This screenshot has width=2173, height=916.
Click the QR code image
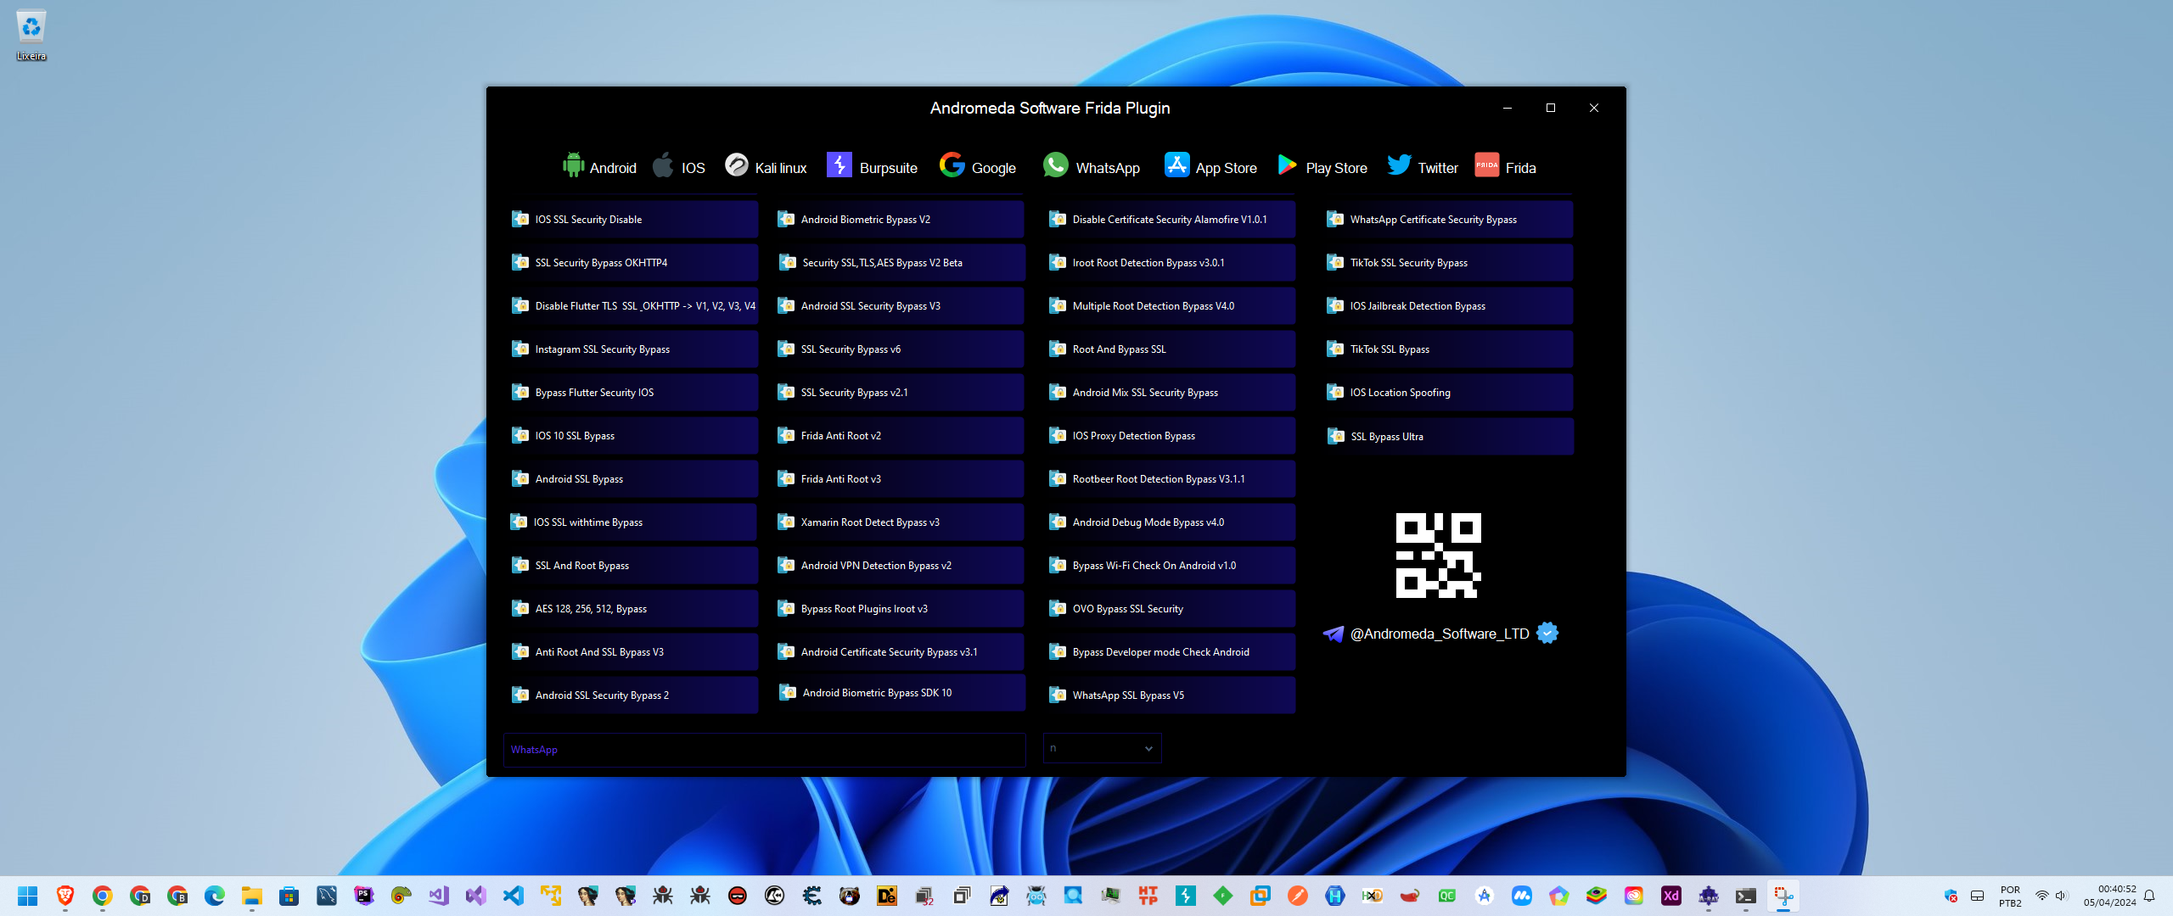[1438, 555]
